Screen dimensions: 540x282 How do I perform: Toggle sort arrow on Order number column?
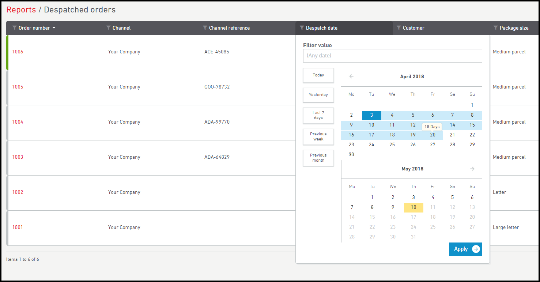[x=54, y=28]
